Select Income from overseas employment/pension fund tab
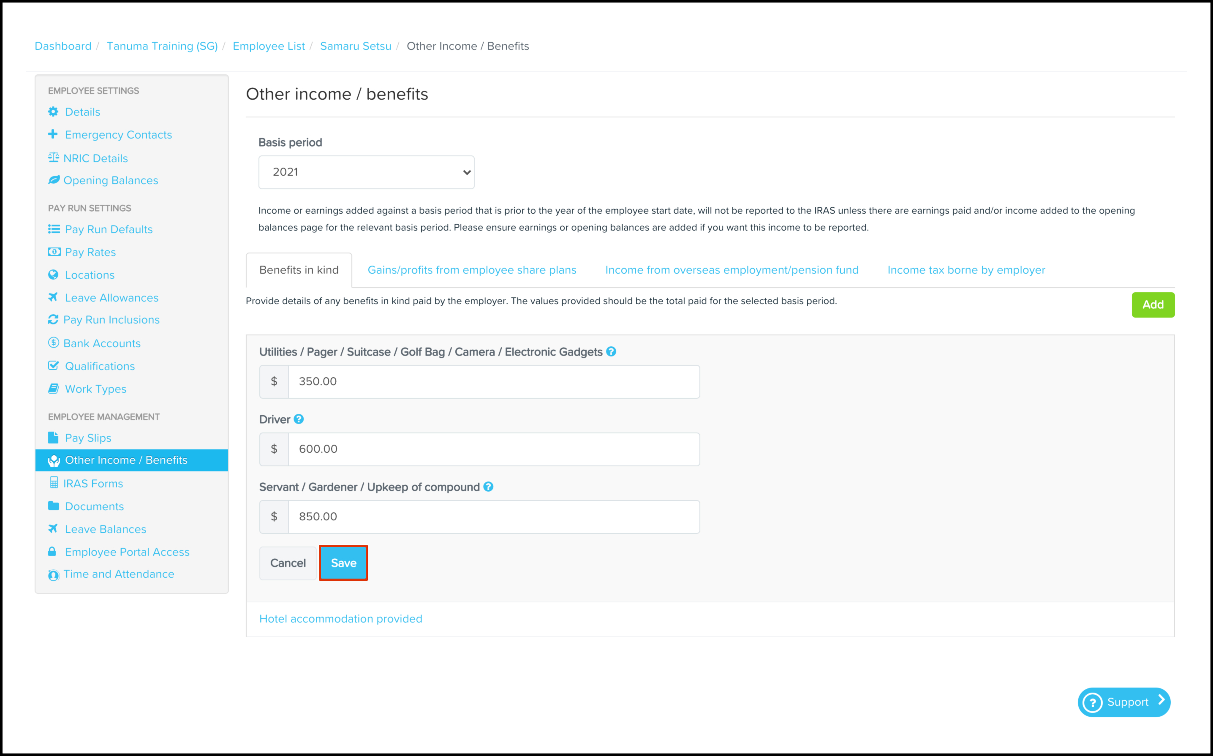The height and width of the screenshot is (756, 1213). [732, 270]
